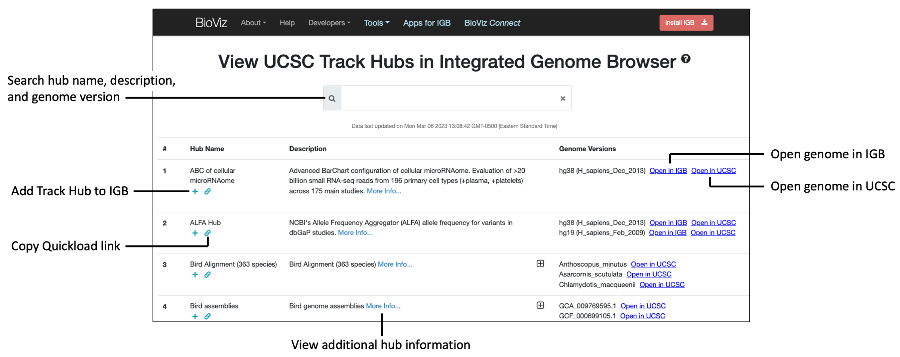This screenshot has height=357, width=900.
Task: Expand genome list for Bird Alignment row
Action: [540, 264]
